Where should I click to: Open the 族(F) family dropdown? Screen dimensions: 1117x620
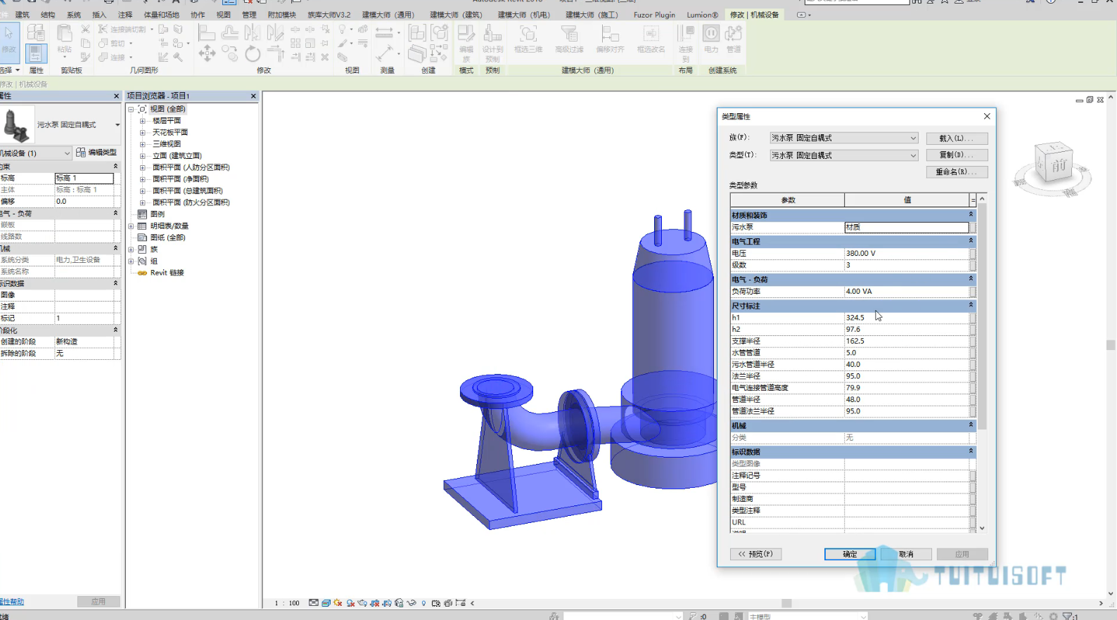click(x=913, y=138)
